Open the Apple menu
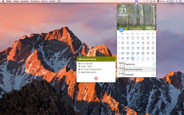Image resolution: width=184 pixels, height=115 pixels. pos(3,1)
